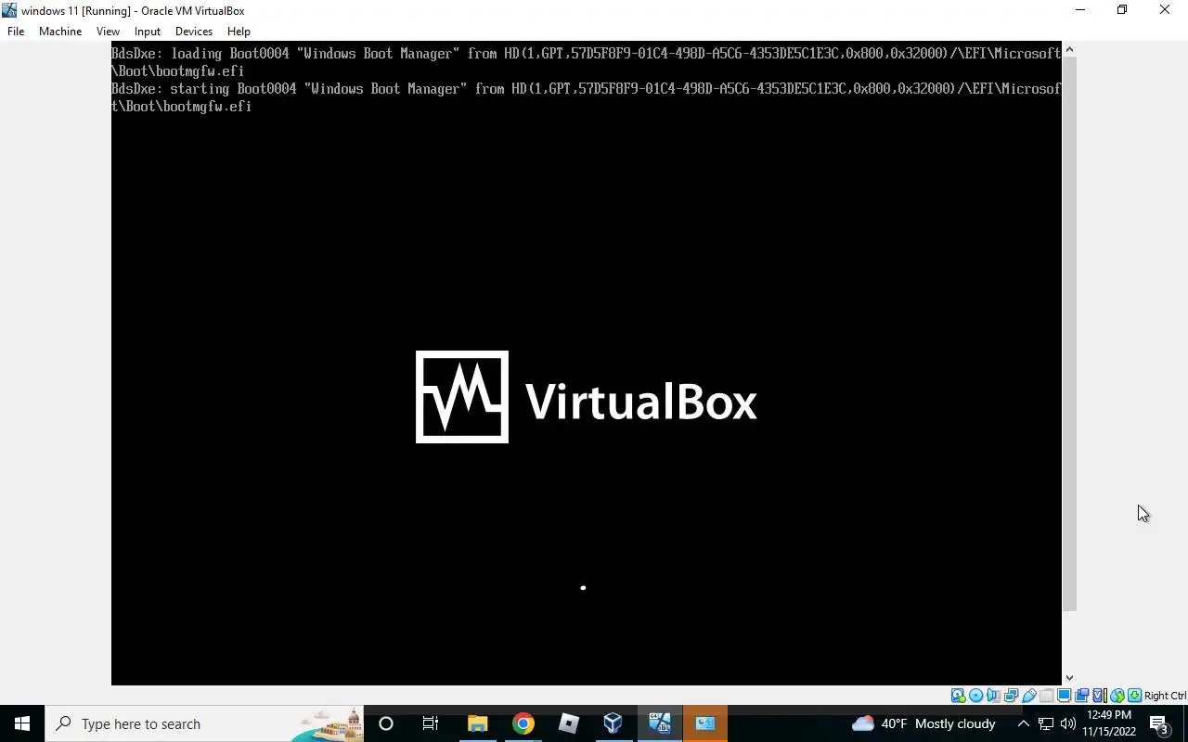Open the Input menu
This screenshot has height=742, width=1188.
tap(148, 31)
